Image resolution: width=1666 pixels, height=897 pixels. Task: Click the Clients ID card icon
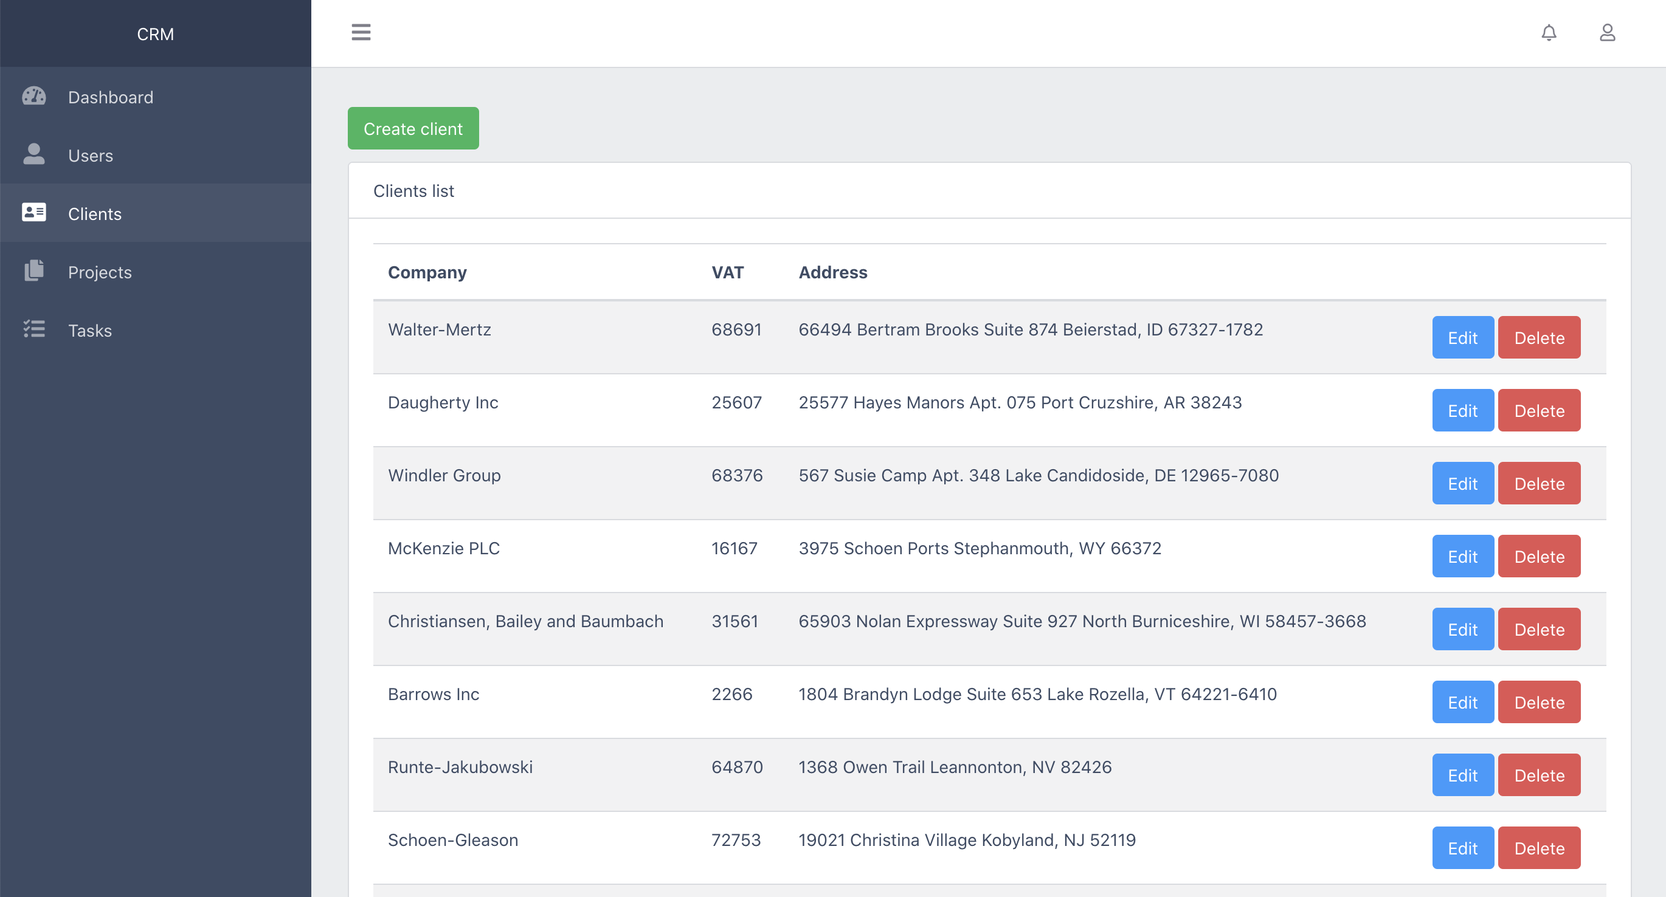tap(33, 213)
